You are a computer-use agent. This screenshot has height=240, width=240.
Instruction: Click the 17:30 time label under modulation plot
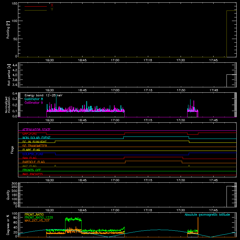tap(181, 120)
